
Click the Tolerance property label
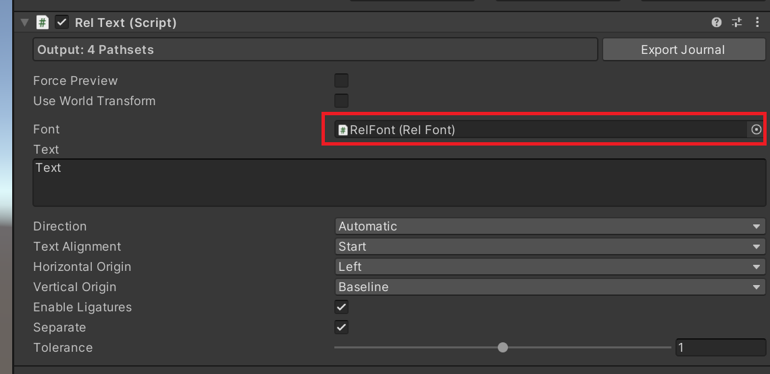63,348
